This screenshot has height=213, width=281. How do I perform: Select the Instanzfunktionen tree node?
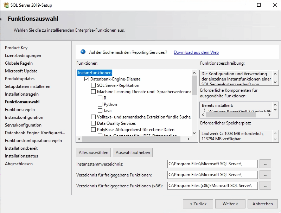click(x=95, y=73)
